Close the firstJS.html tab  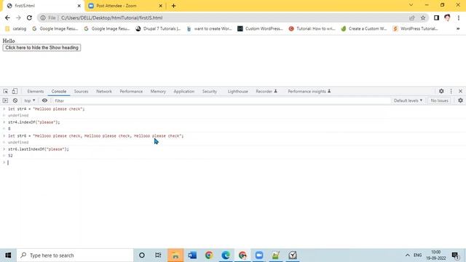pyautogui.click(x=79, y=6)
